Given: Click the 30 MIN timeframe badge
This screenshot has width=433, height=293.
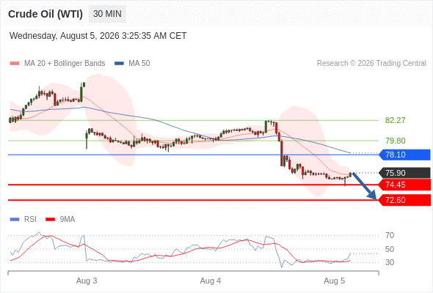Looking at the screenshot, I should (107, 14).
